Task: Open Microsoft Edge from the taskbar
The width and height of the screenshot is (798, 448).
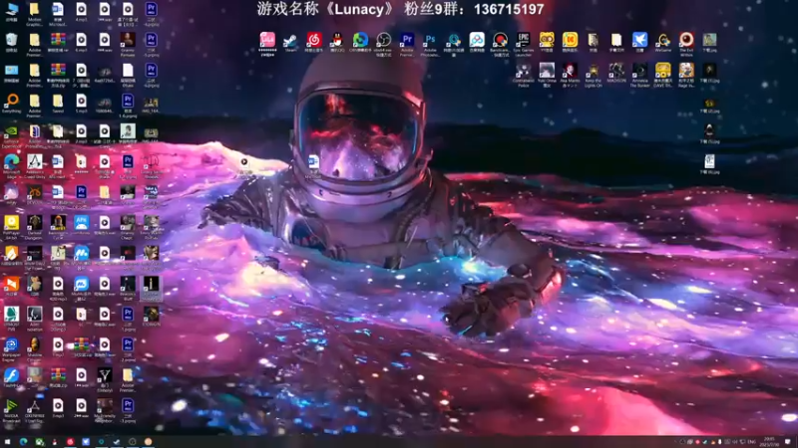Action: (23, 441)
